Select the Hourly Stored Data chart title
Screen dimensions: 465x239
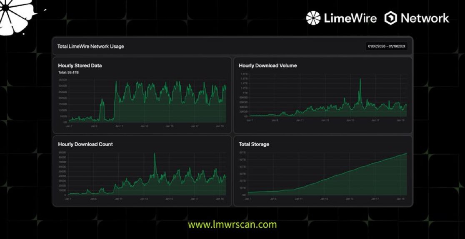(80, 66)
